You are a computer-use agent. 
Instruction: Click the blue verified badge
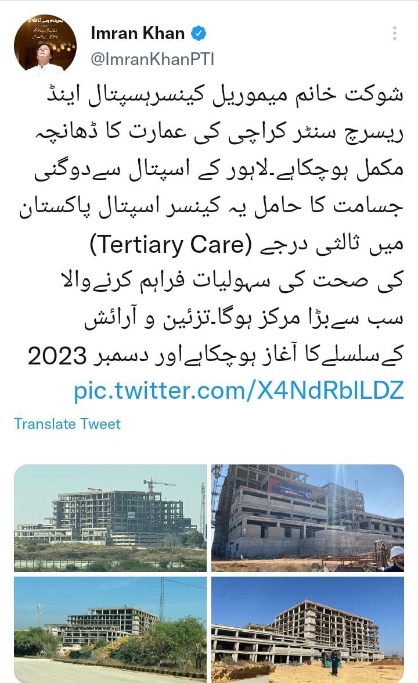click(x=199, y=33)
